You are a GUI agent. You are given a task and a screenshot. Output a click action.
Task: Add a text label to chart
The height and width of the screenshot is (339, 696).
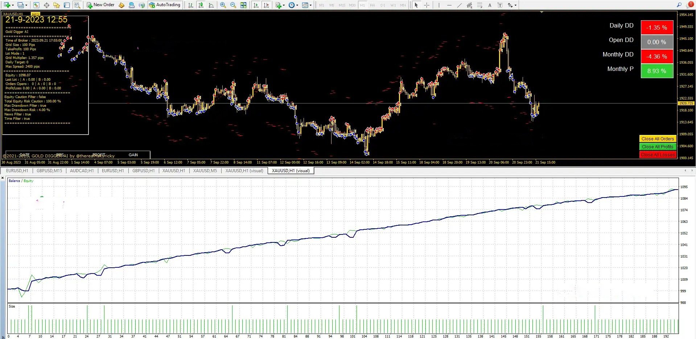pos(500,5)
